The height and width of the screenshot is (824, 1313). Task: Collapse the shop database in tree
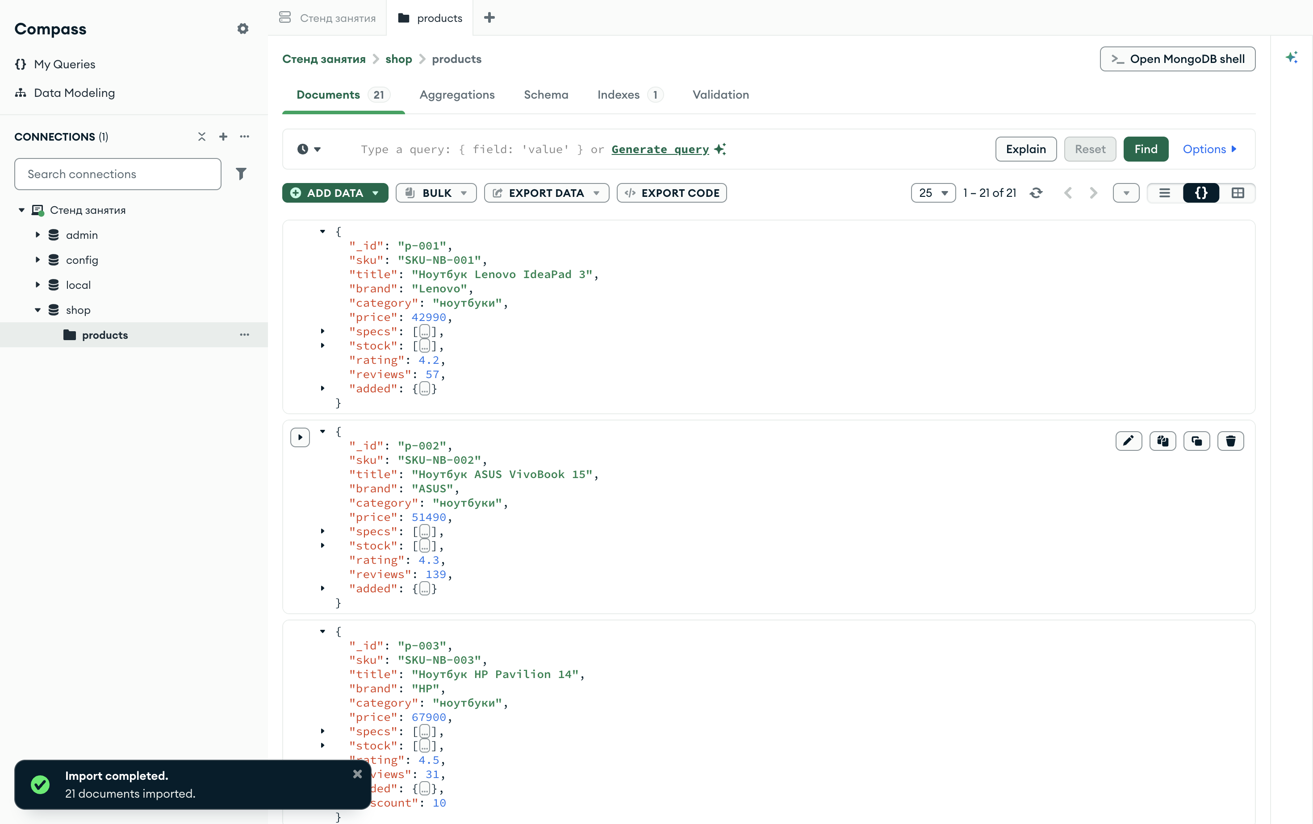tap(38, 310)
